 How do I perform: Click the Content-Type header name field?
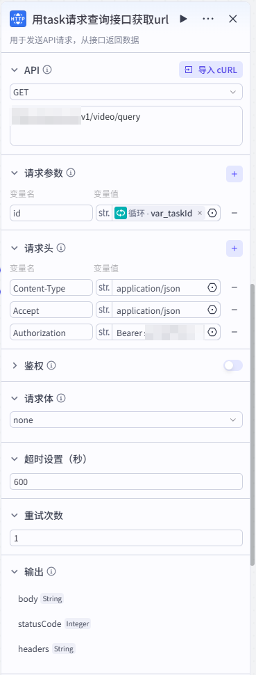51,287
